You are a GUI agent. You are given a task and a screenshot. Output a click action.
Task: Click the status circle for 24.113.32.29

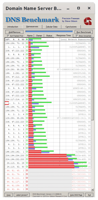(27, 163)
